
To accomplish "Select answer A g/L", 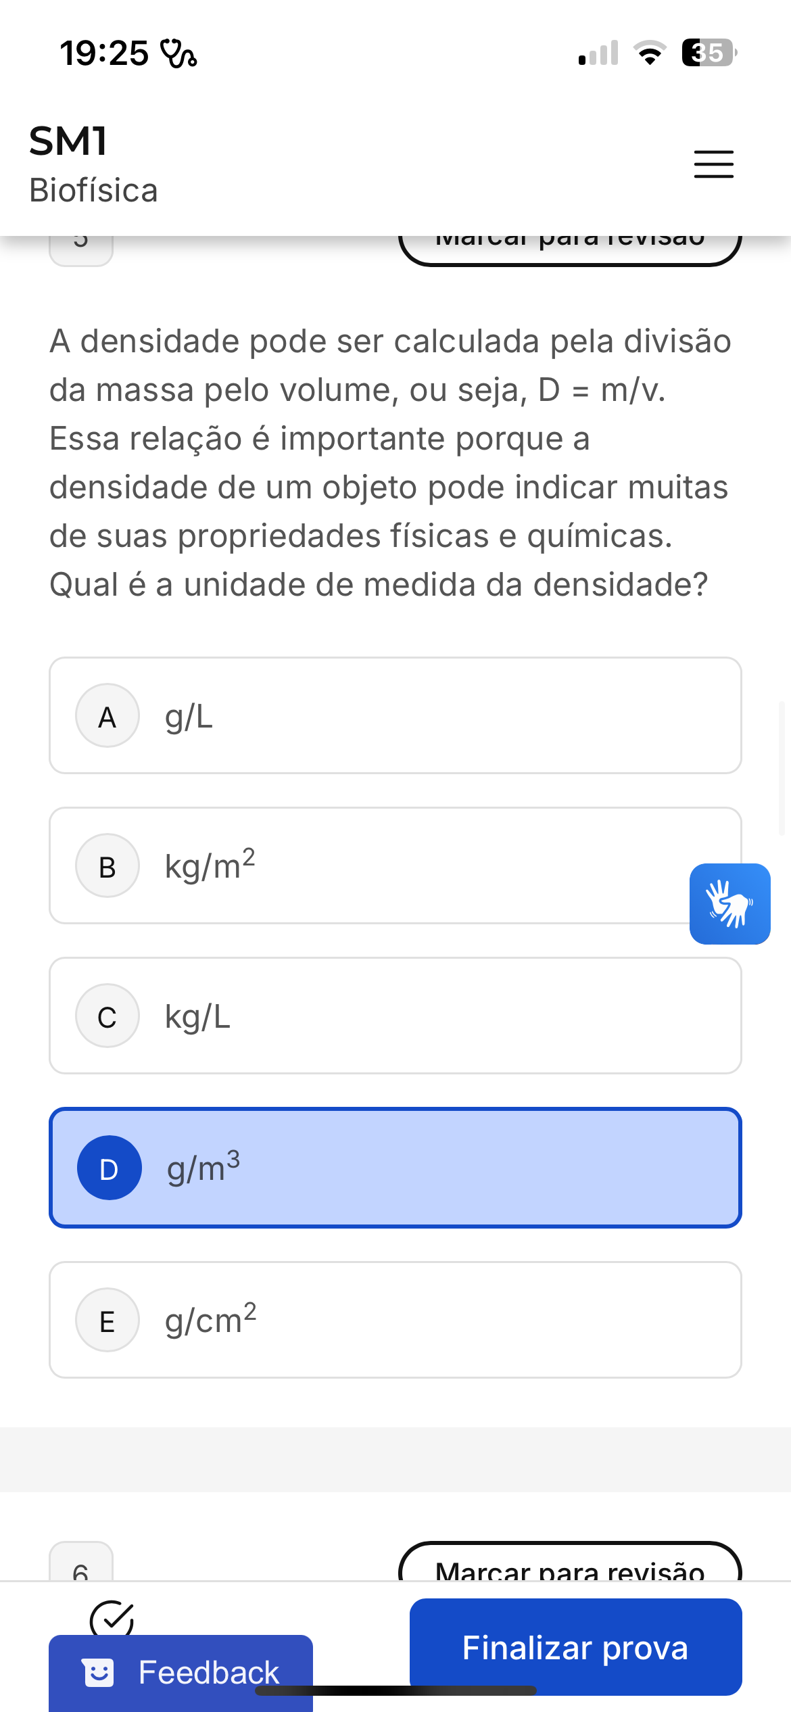I will tap(395, 715).
